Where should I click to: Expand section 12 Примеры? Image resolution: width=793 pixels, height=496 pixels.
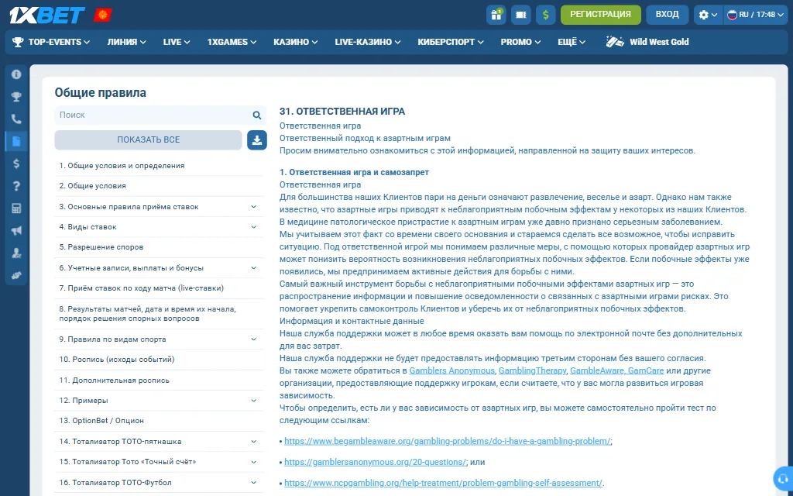[254, 401]
